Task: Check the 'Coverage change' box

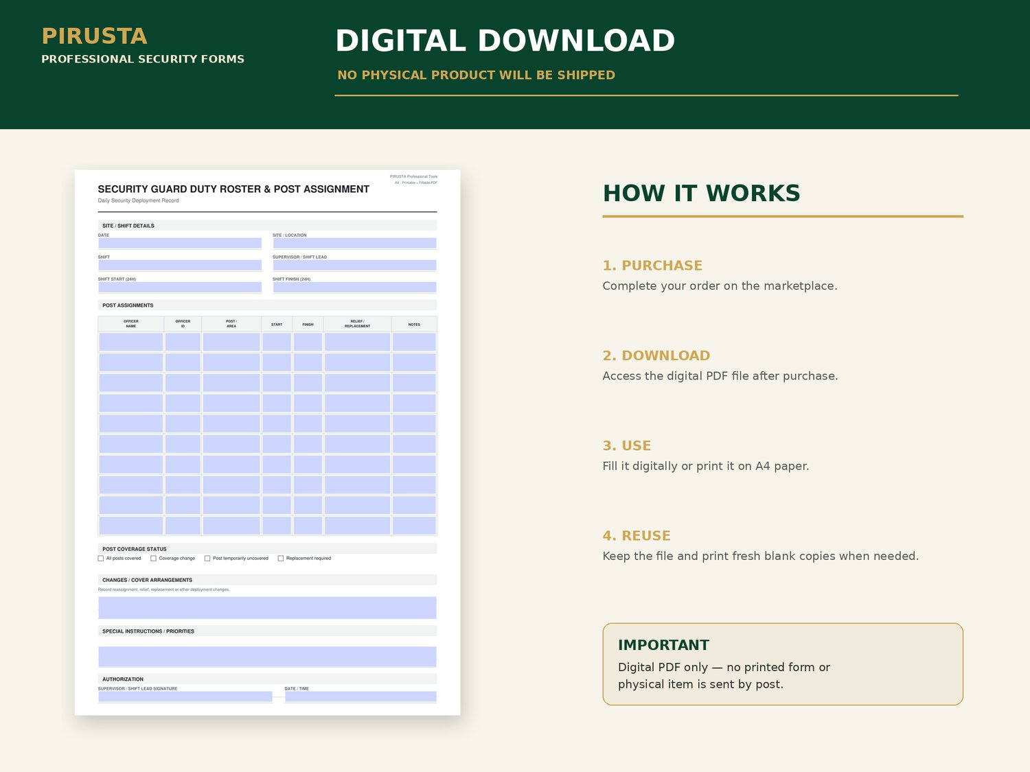Action: [x=153, y=559]
